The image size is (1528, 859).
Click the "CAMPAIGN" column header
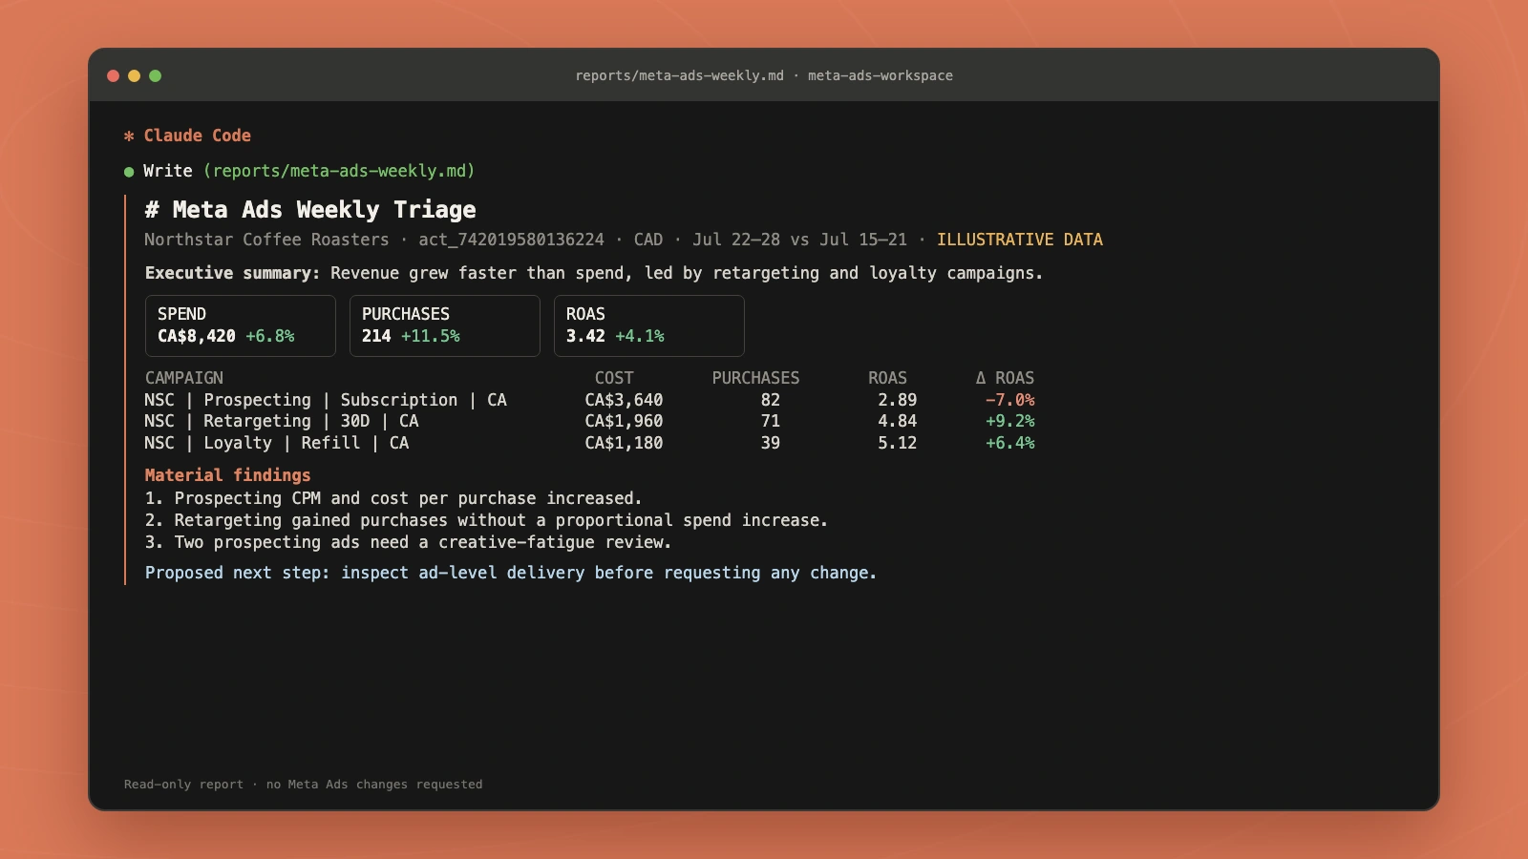point(184,378)
